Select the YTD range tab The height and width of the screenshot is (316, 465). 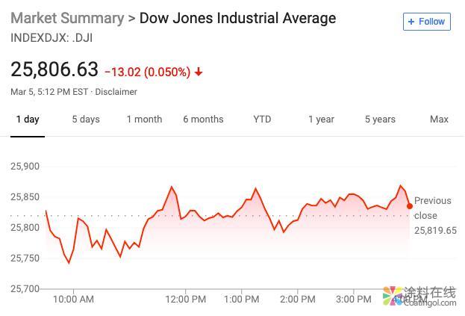(262, 120)
